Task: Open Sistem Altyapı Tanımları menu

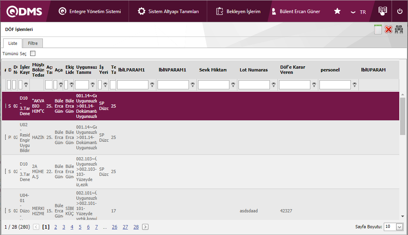Action: pos(168,12)
